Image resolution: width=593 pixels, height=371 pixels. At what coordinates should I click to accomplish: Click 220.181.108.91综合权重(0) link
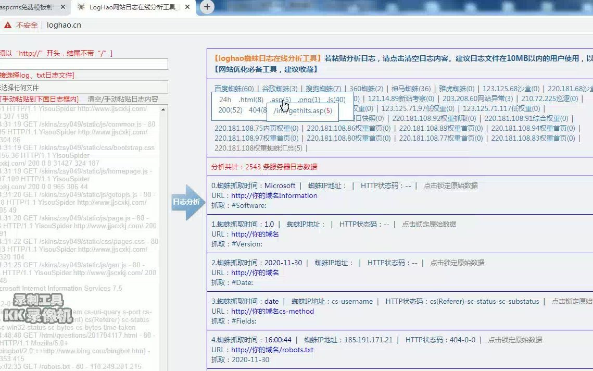click(526, 118)
